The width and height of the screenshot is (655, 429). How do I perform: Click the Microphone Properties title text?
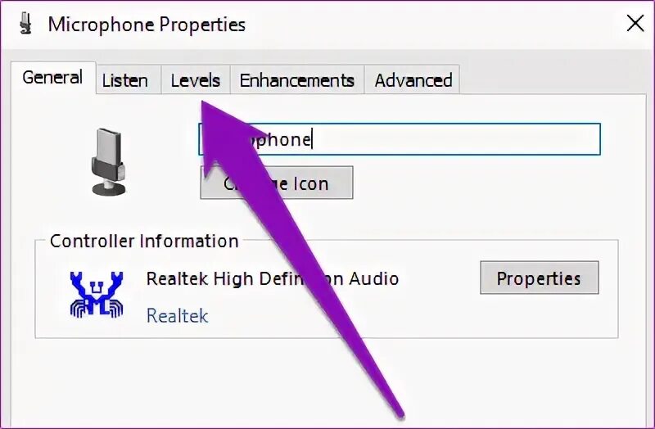147,25
